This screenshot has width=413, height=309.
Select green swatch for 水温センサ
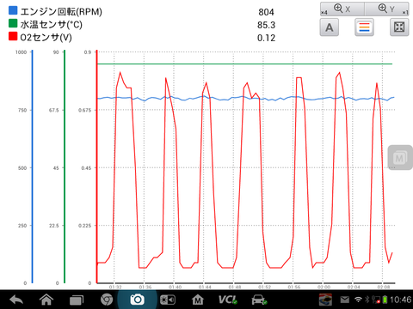tap(13, 23)
